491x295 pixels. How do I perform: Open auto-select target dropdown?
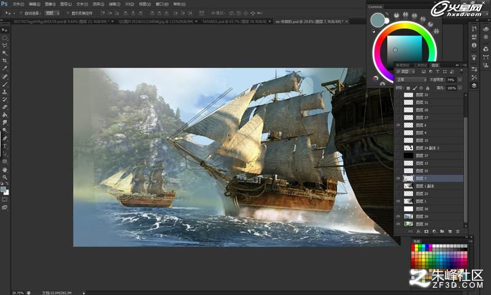pos(52,13)
